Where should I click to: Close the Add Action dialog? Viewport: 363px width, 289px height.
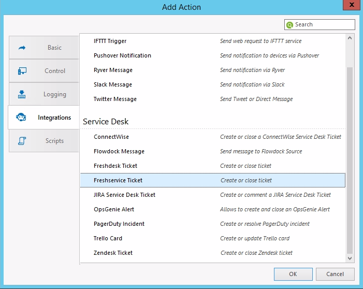coord(352,5)
